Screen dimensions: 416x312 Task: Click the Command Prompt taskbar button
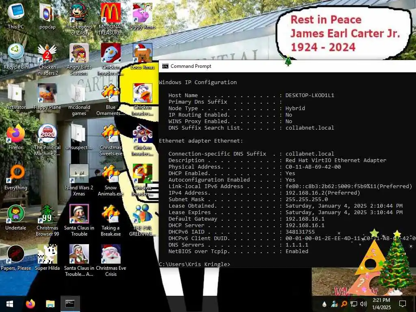tap(70, 304)
